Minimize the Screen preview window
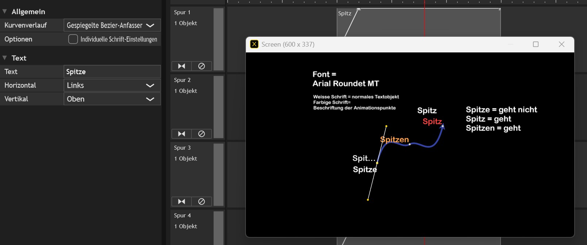The height and width of the screenshot is (245, 587). (x=510, y=44)
